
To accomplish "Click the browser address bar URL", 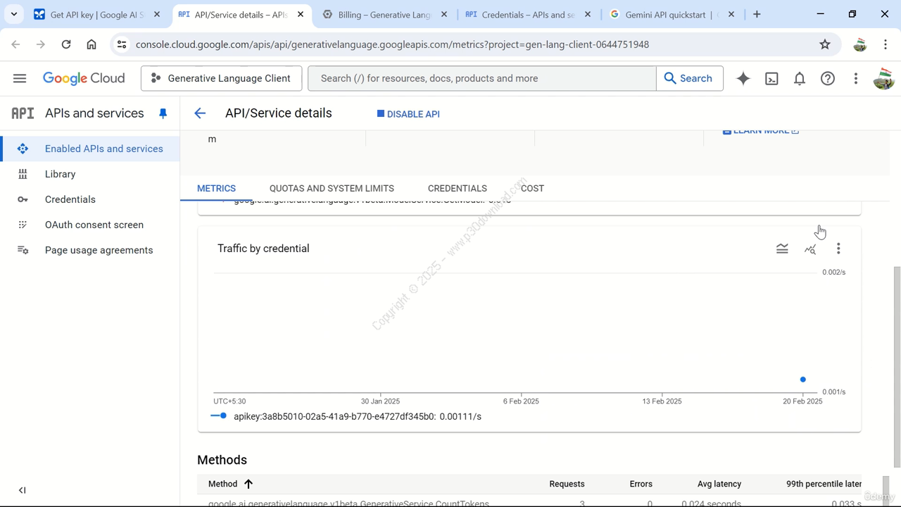I will point(392,44).
